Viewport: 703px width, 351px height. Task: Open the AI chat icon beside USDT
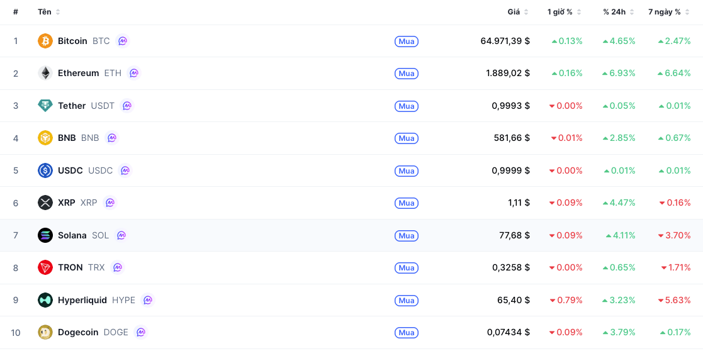pyautogui.click(x=127, y=106)
